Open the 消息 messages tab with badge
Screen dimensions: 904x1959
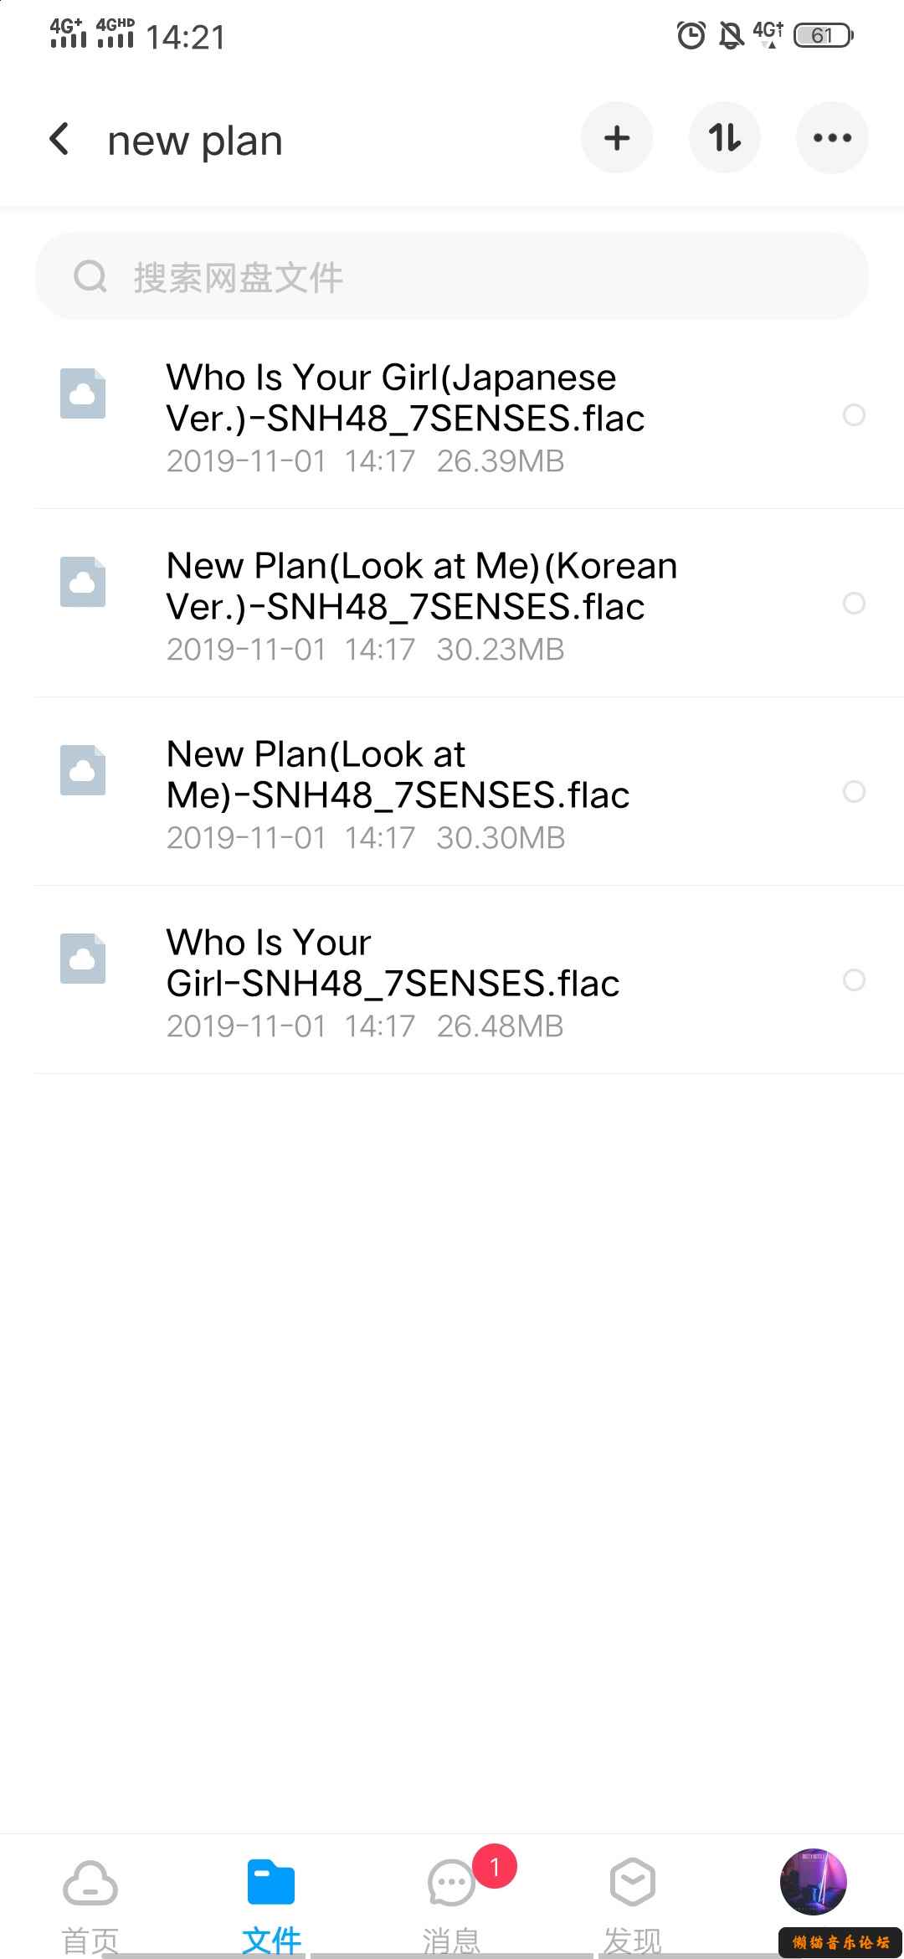click(x=452, y=1902)
